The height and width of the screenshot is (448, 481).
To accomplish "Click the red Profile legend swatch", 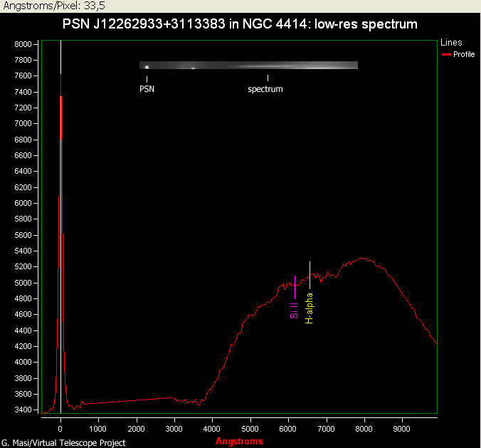I will point(447,54).
